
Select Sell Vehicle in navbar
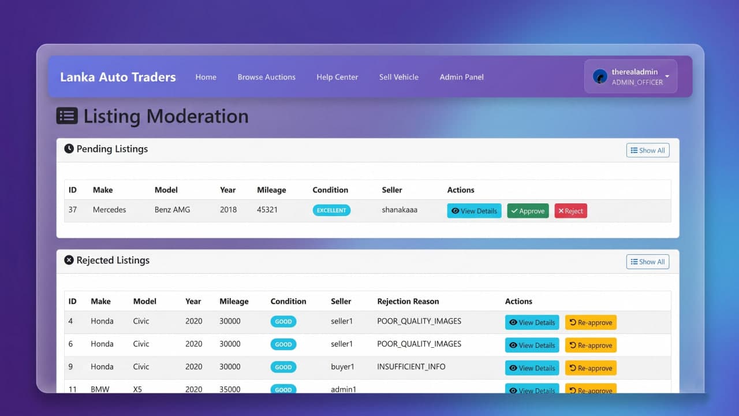(x=398, y=77)
